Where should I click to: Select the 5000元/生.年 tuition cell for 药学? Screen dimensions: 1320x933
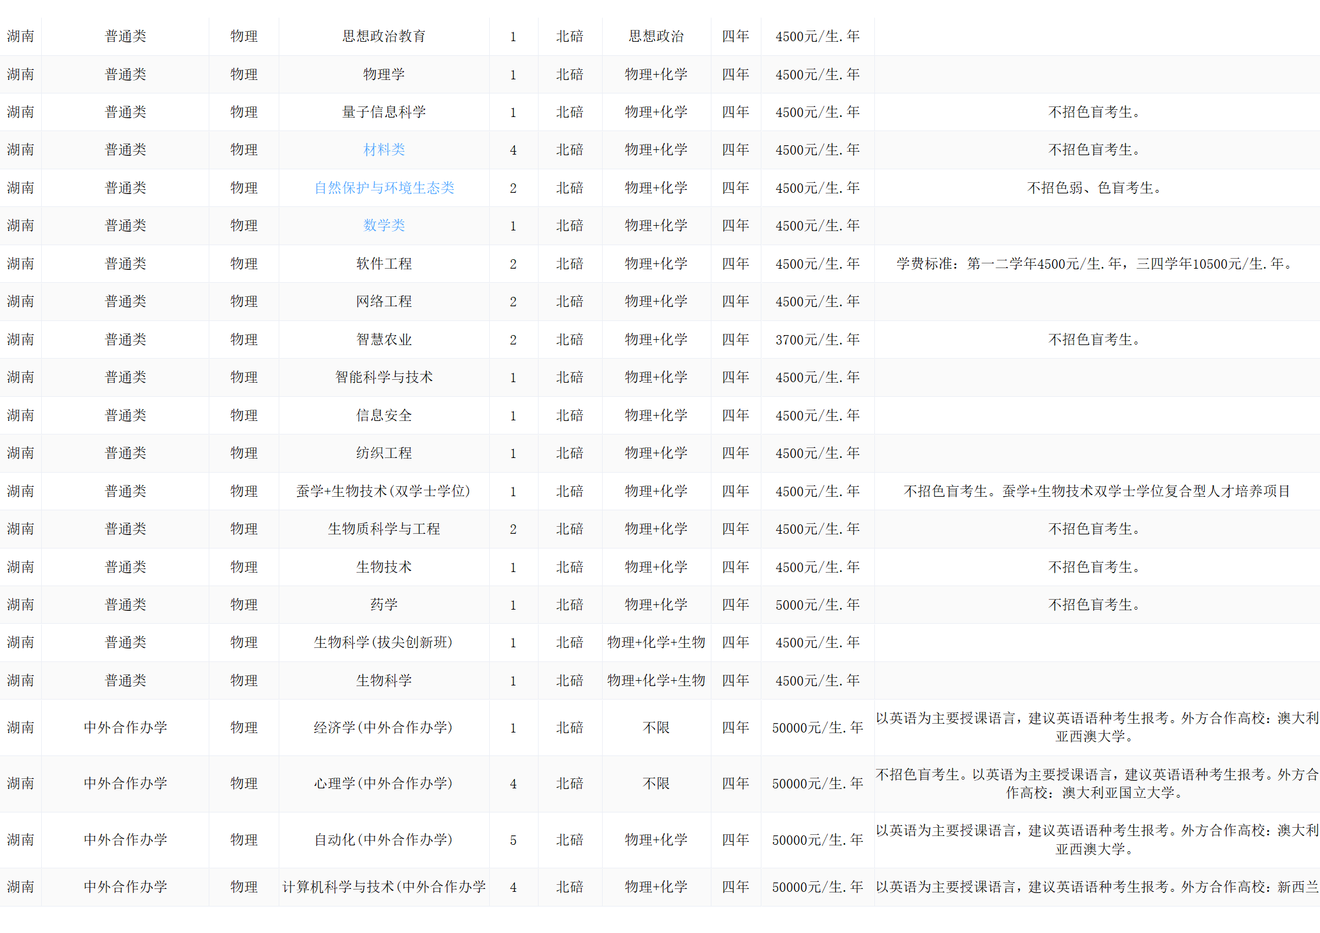(817, 605)
